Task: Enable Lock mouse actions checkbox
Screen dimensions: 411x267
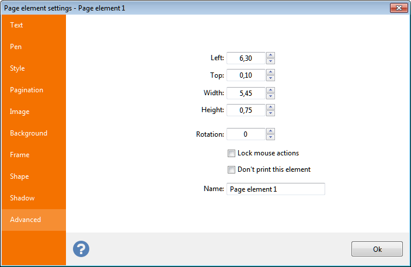Action: (231, 154)
